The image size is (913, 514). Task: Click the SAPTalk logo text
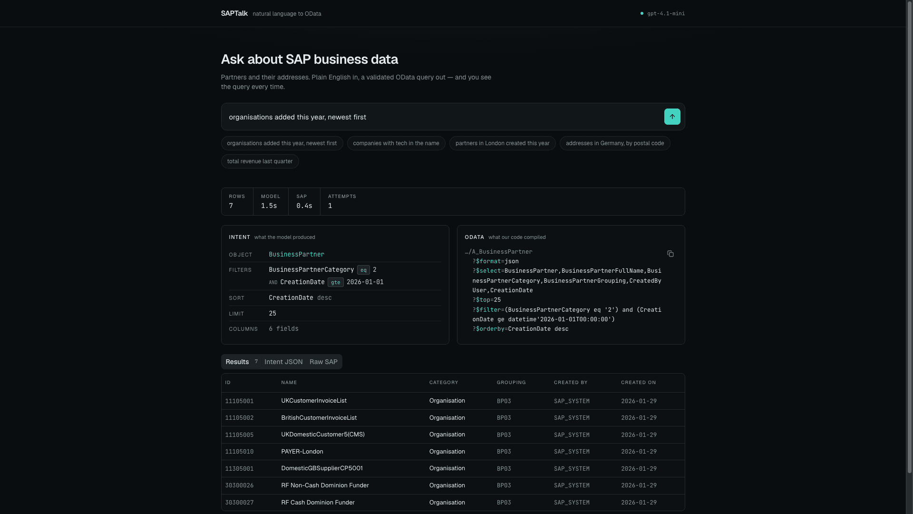tap(234, 13)
